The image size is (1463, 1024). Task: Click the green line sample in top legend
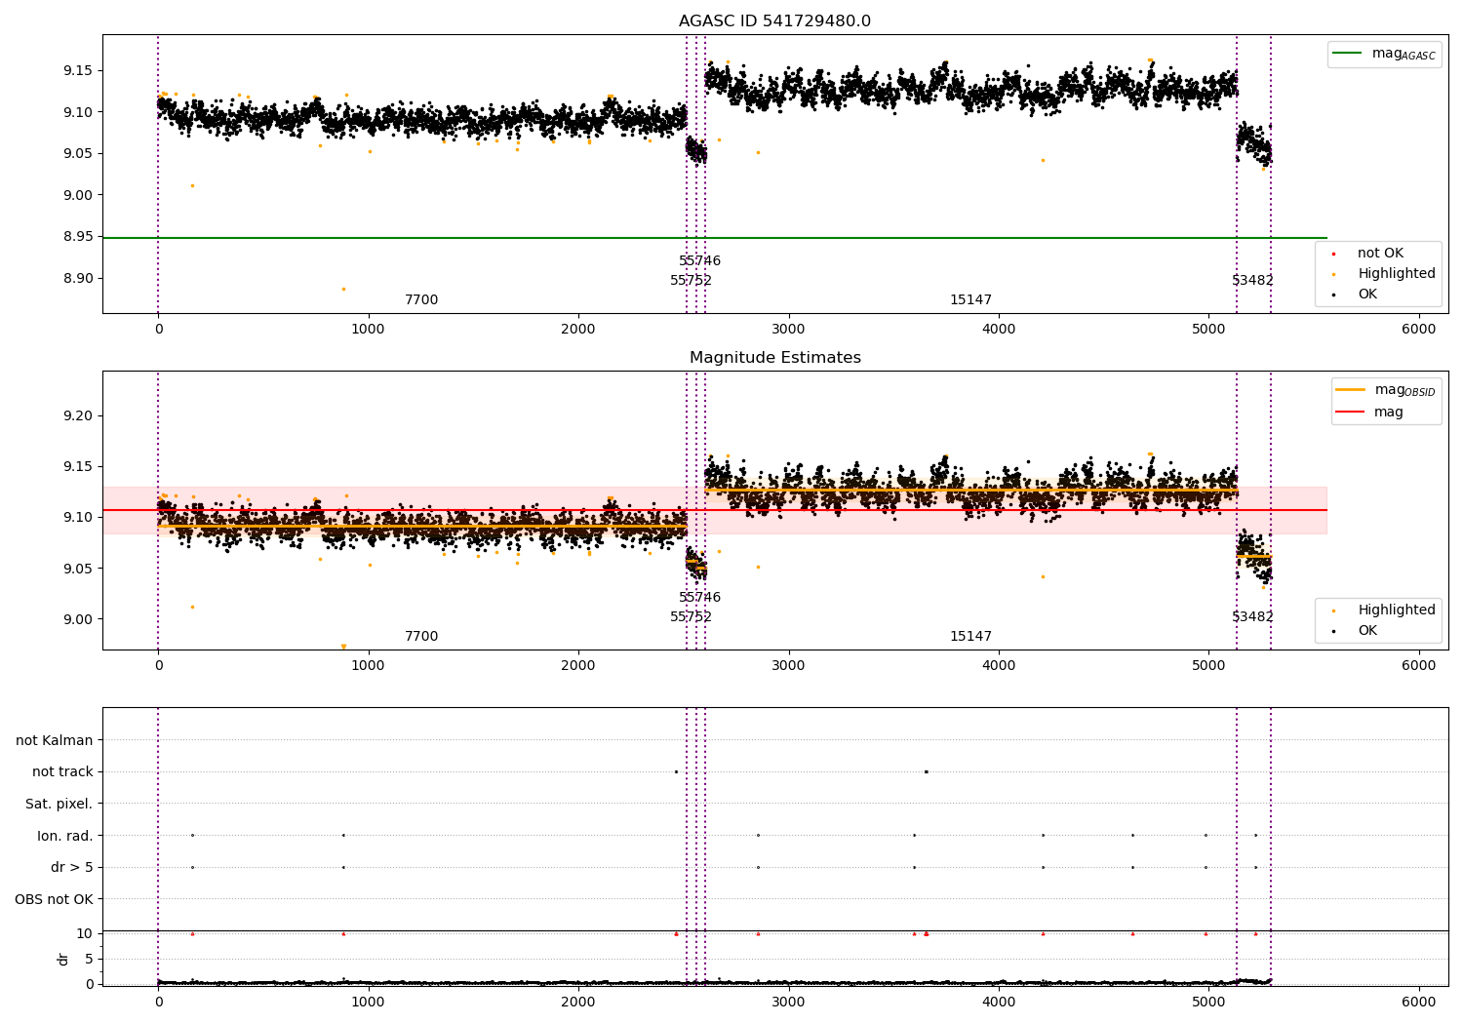pos(1348,54)
